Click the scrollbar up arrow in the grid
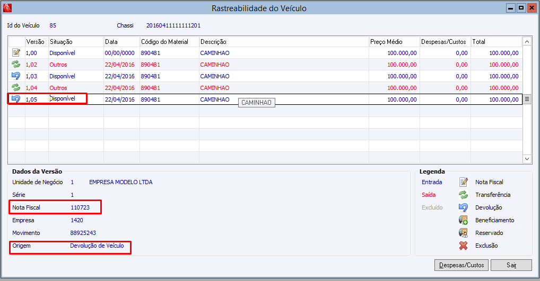540x281 pixels. pos(527,42)
